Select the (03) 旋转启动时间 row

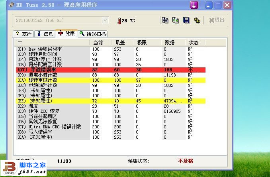(x=111, y=54)
